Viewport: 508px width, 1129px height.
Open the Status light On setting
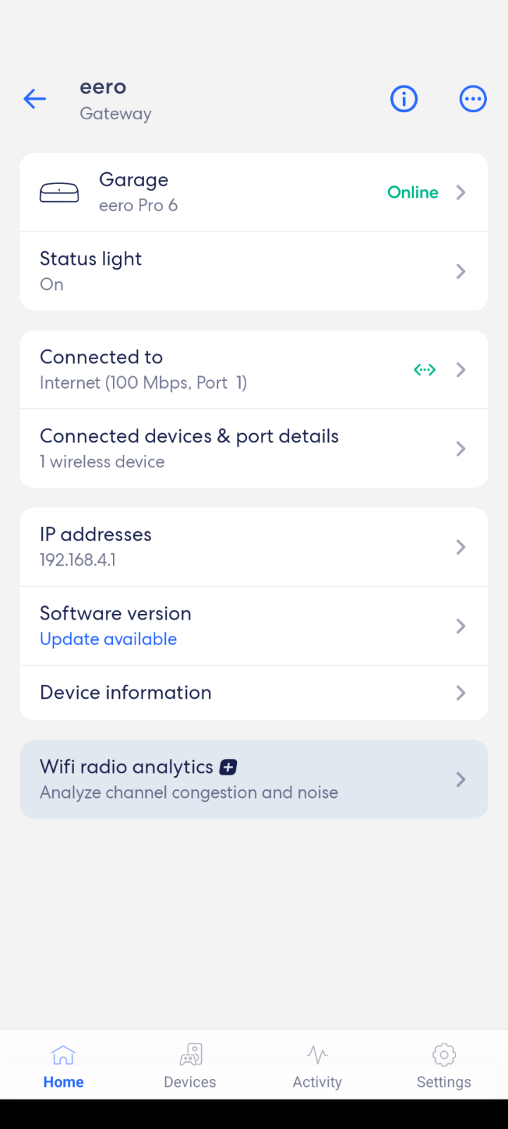[254, 271]
